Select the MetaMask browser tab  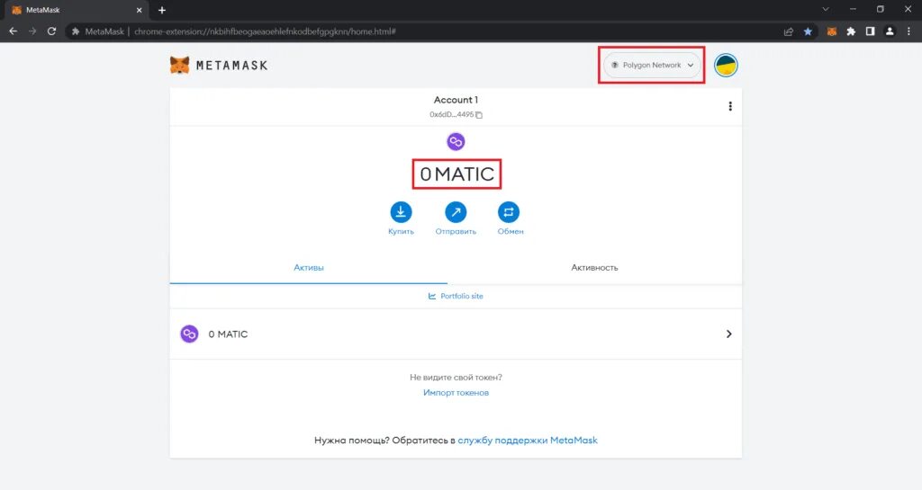click(77, 10)
